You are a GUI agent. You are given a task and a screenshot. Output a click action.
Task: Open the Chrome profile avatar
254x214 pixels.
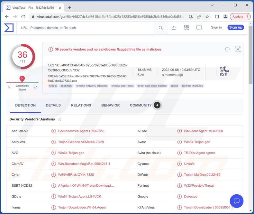pyautogui.click(x=225, y=16)
